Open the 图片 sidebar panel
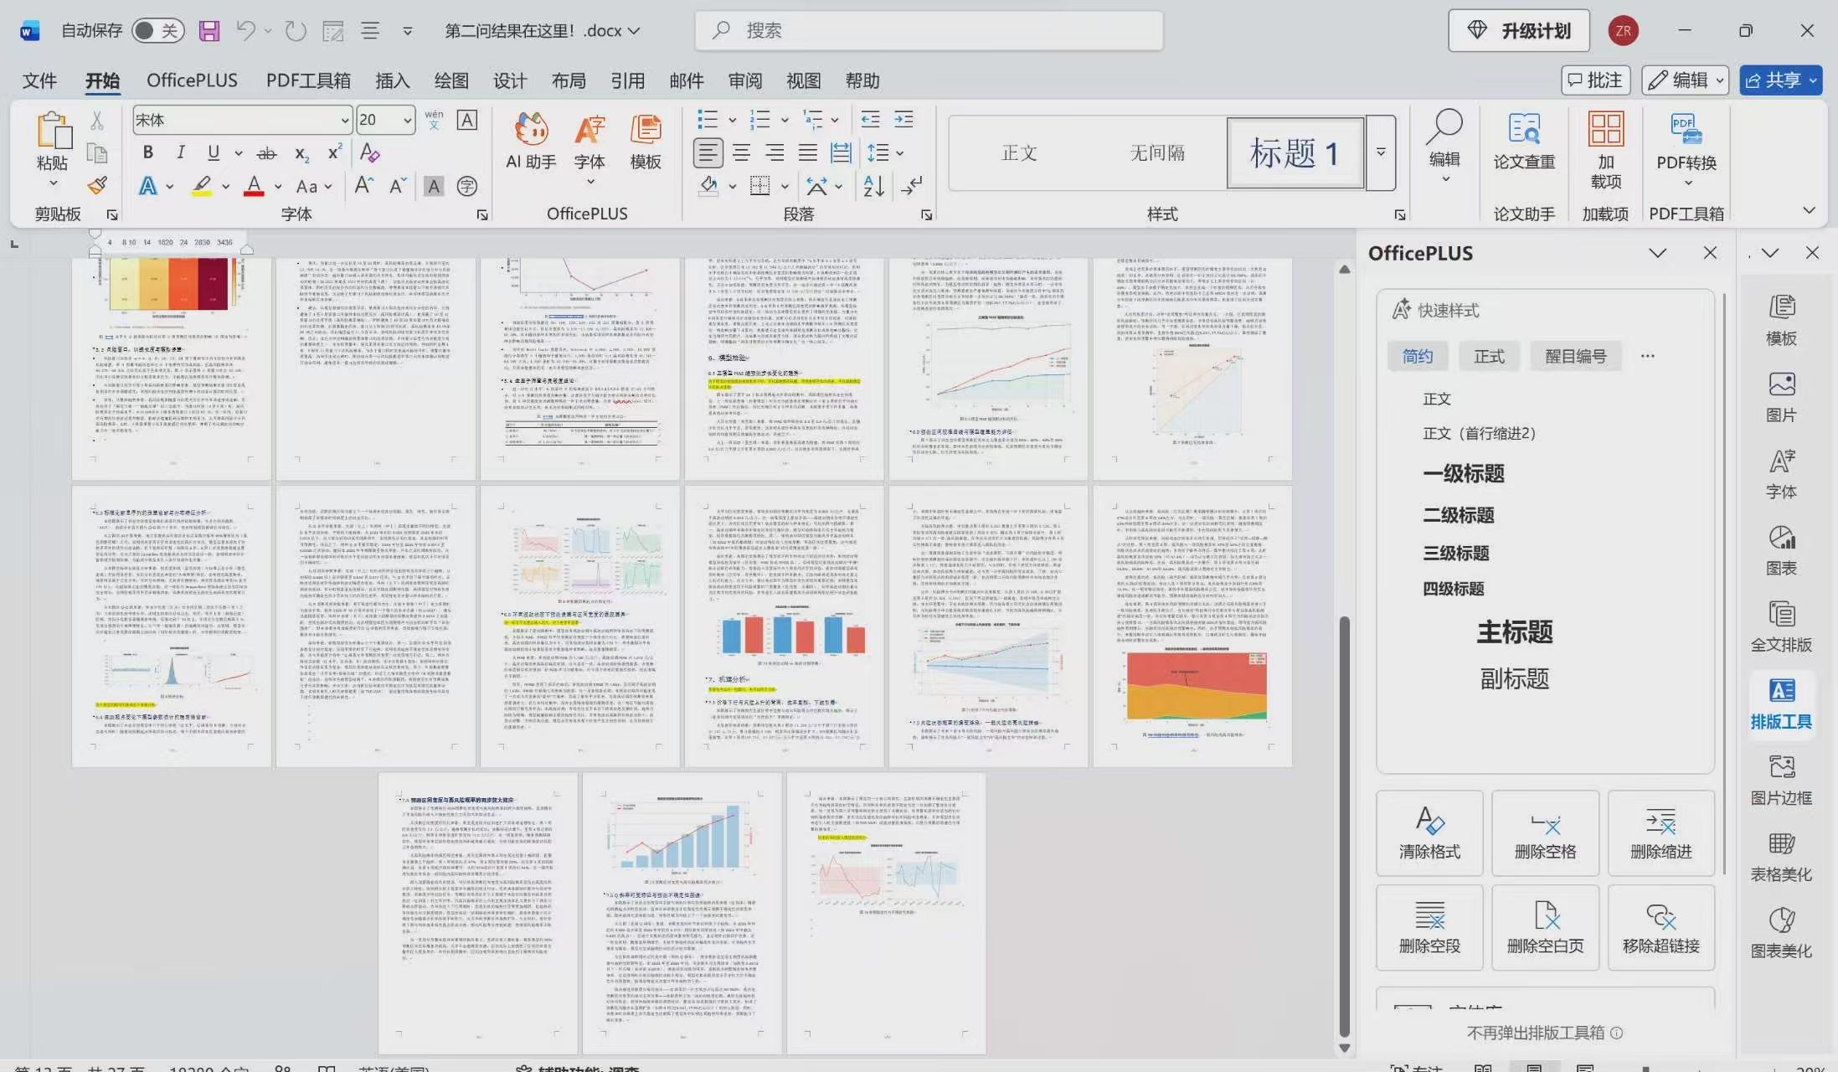This screenshot has width=1838, height=1072. point(1781,397)
